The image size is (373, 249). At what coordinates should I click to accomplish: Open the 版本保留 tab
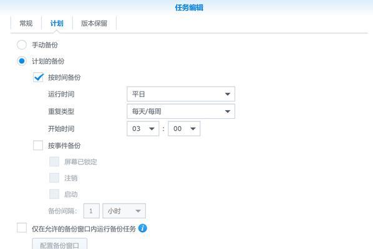(x=94, y=23)
